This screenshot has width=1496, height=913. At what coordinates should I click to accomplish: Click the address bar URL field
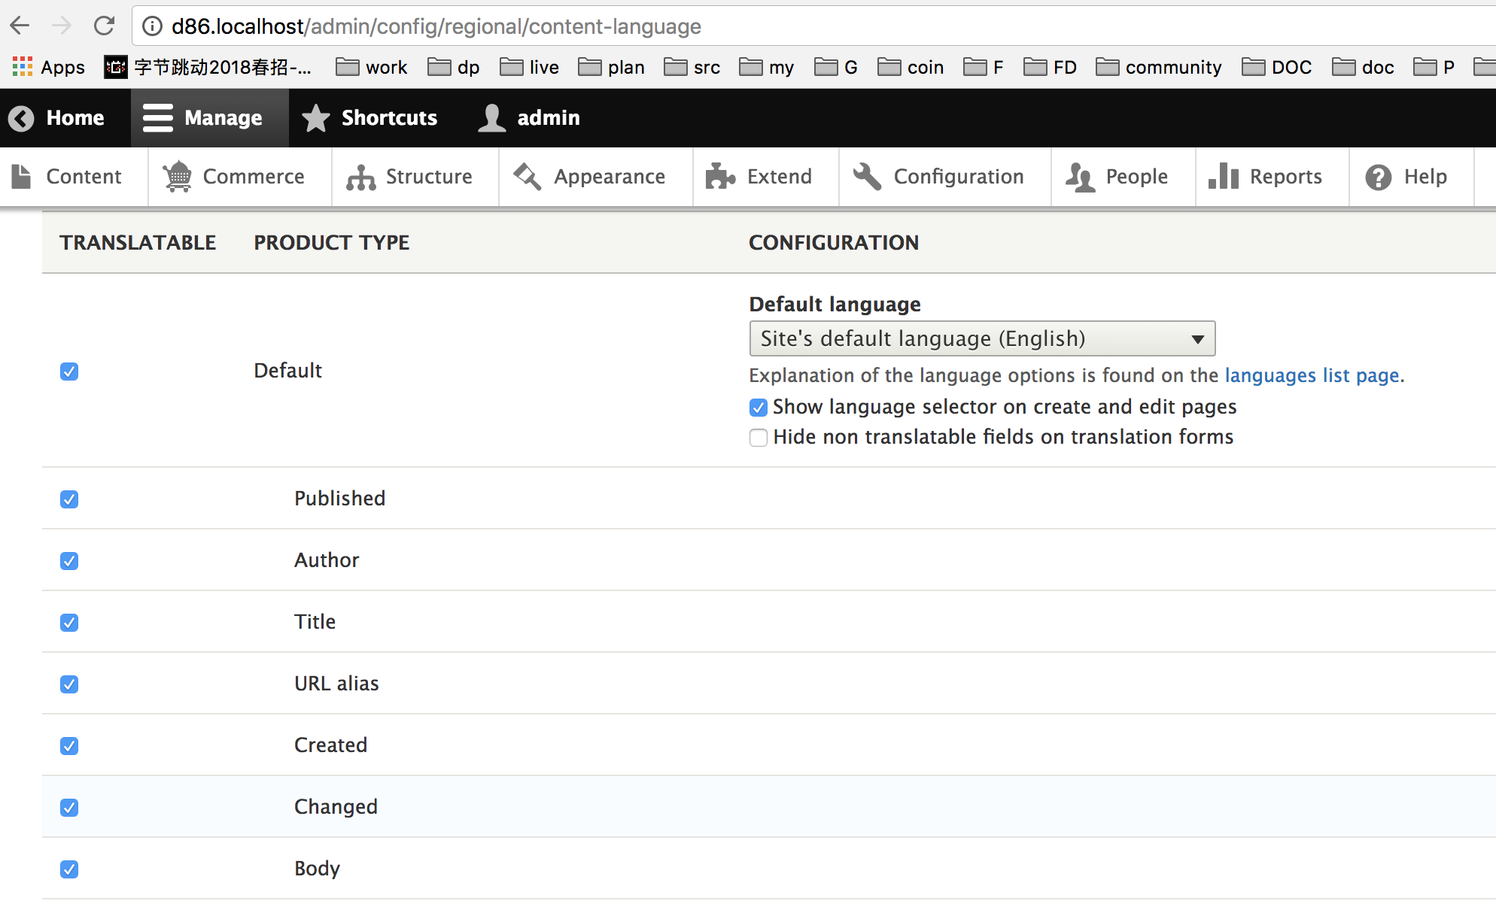[x=813, y=26]
